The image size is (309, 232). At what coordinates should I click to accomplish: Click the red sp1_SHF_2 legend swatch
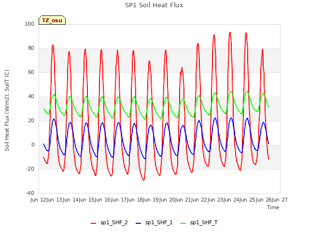coord(93,223)
